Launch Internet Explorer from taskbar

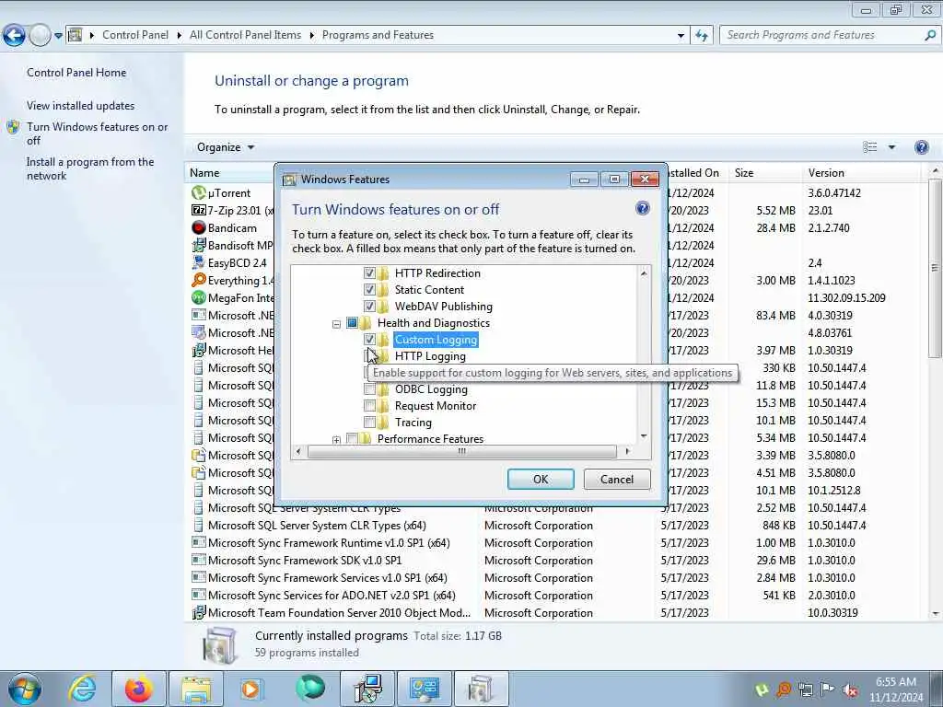click(x=82, y=689)
